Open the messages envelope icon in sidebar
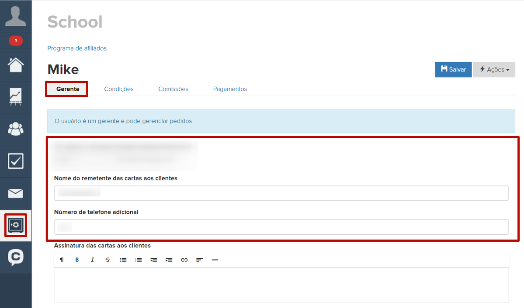This screenshot has height=308, width=524. pos(16,193)
